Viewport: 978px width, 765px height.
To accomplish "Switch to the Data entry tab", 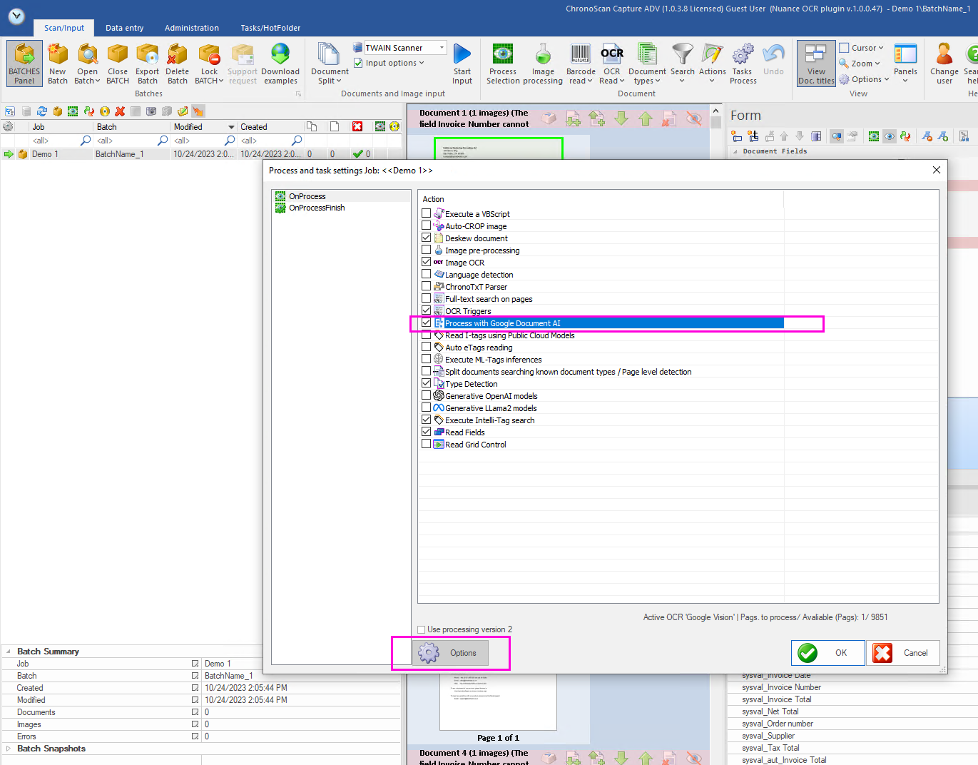I will point(124,28).
